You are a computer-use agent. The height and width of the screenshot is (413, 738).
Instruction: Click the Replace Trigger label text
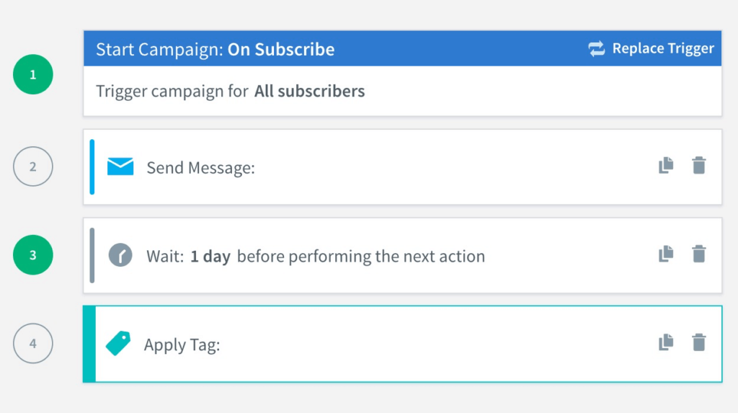tap(663, 48)
